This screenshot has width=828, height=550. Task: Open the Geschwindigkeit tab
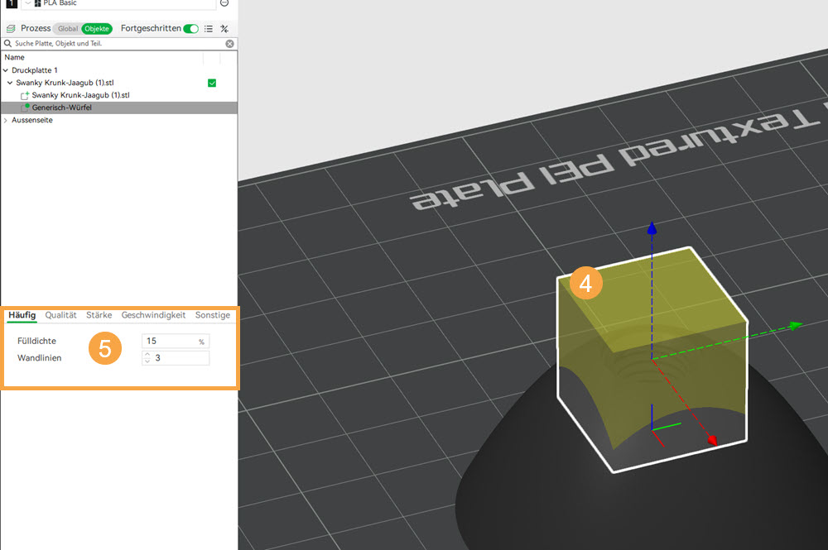point(153,315)
